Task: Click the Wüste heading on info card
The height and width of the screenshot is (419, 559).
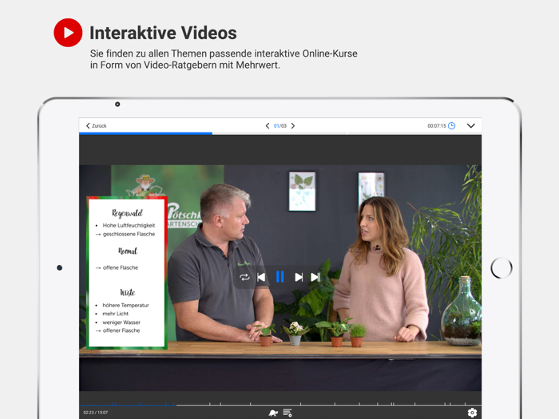Action: tap(128, 293)
